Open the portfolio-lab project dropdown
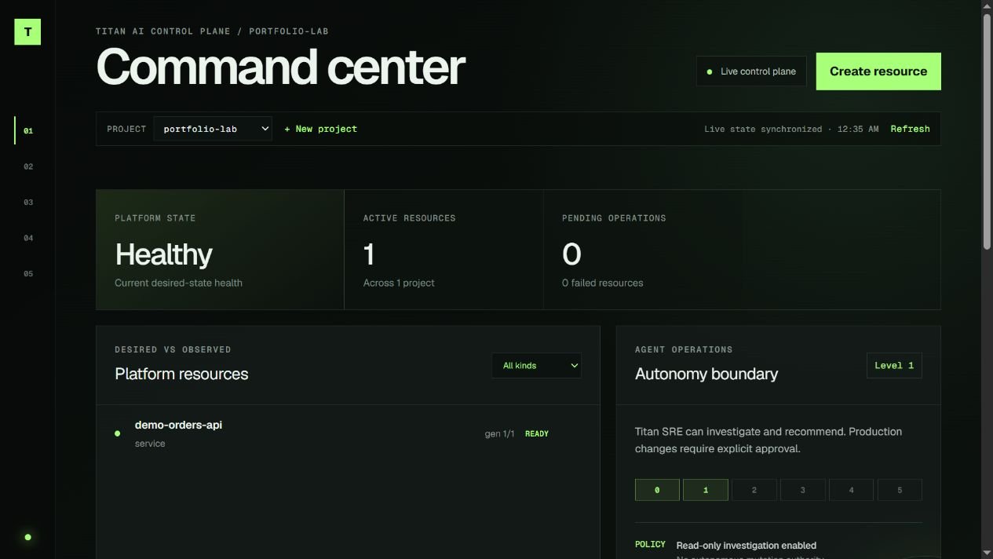The width and height of the screenshot is (993, 559). (x=213, y=129)
